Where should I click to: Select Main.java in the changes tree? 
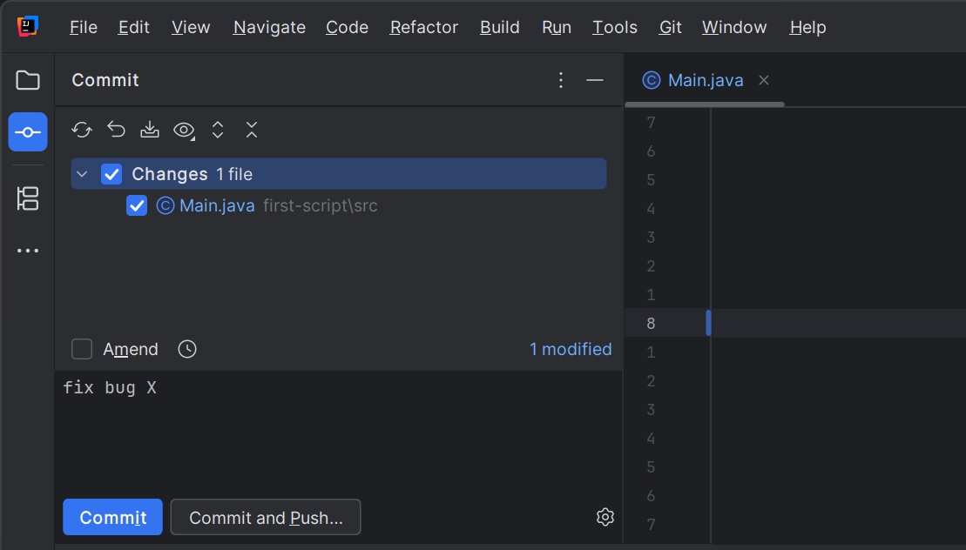[217, 205]
